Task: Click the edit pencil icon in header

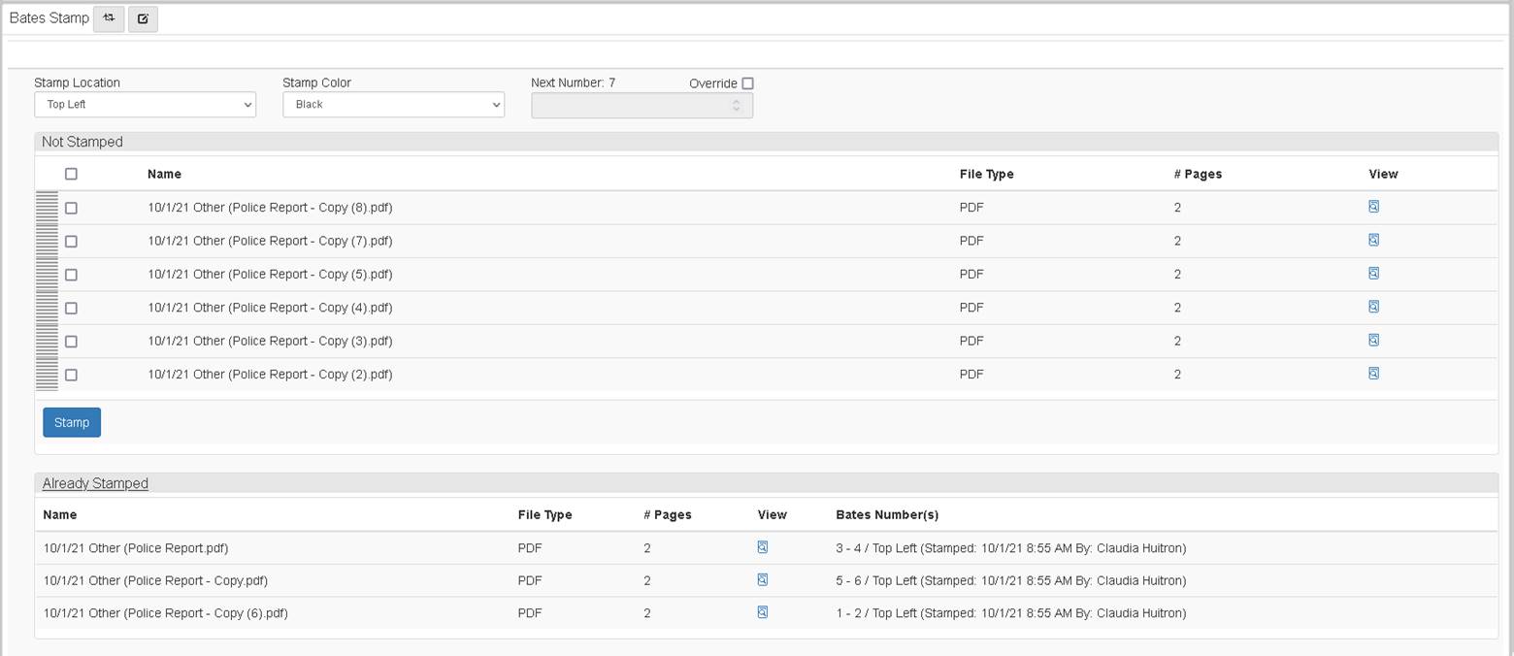Action: point(143,18)
